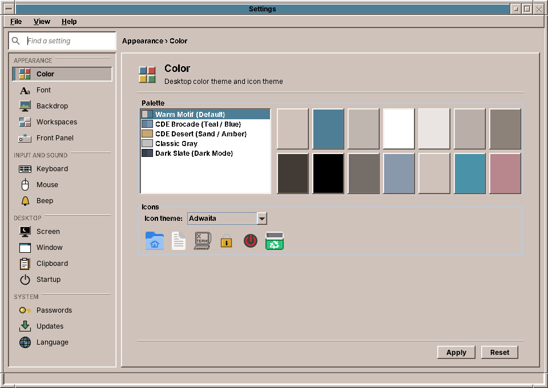Pick the black palette swatch
Image resolution: width=548 pixels, height=388 pixels.
tap(328, 173)
